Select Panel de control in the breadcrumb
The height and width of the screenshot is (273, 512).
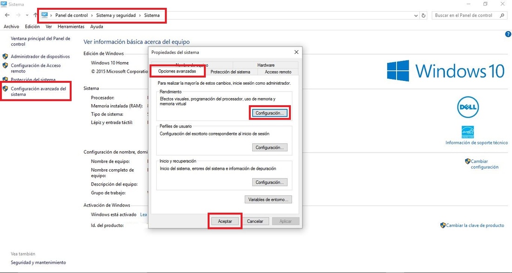coord(72,15)
